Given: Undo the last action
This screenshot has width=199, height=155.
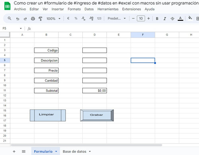Looking at the screenshot, I should pyautogui.click(x=18, y=19).
